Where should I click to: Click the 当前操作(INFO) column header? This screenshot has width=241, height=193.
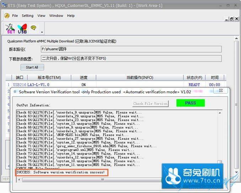140,77
